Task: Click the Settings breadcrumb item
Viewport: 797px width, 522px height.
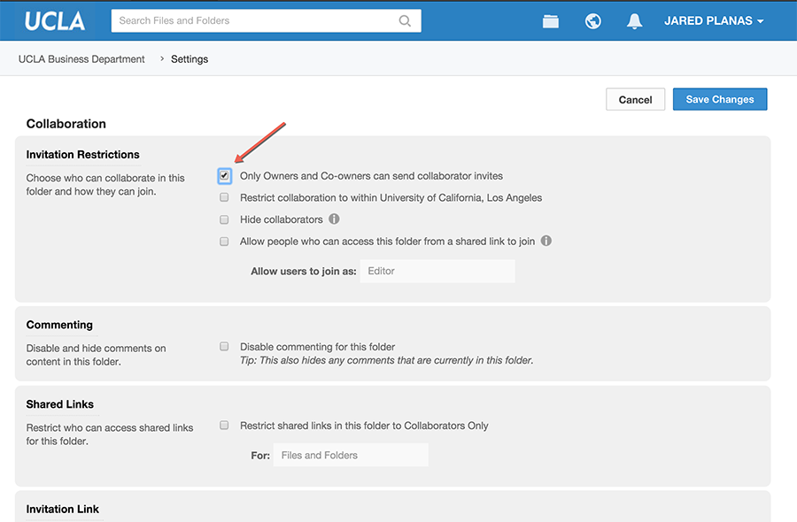Action: (x=190, y=59)
